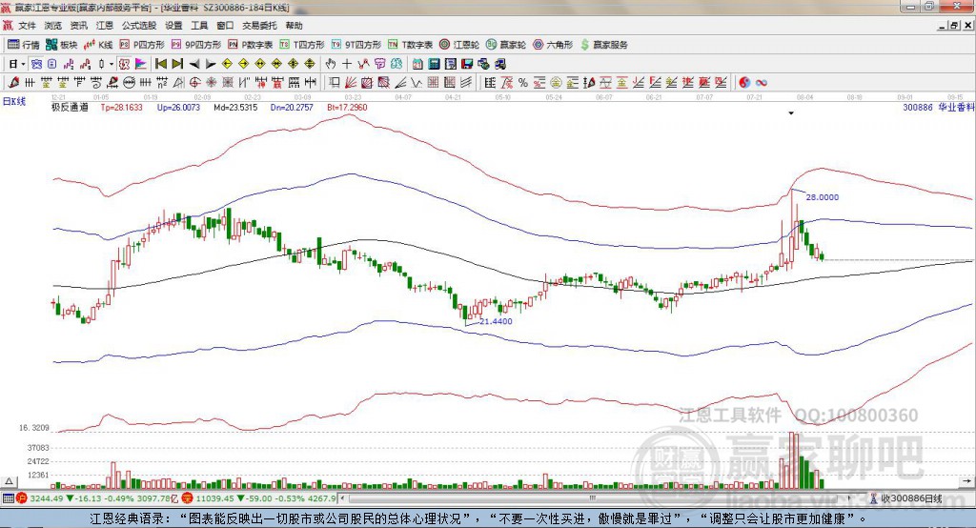Image resolution: width=976 pixels, height=528 pixels.
Task: Jump to the first bar icon
Action: pos(161,64)
